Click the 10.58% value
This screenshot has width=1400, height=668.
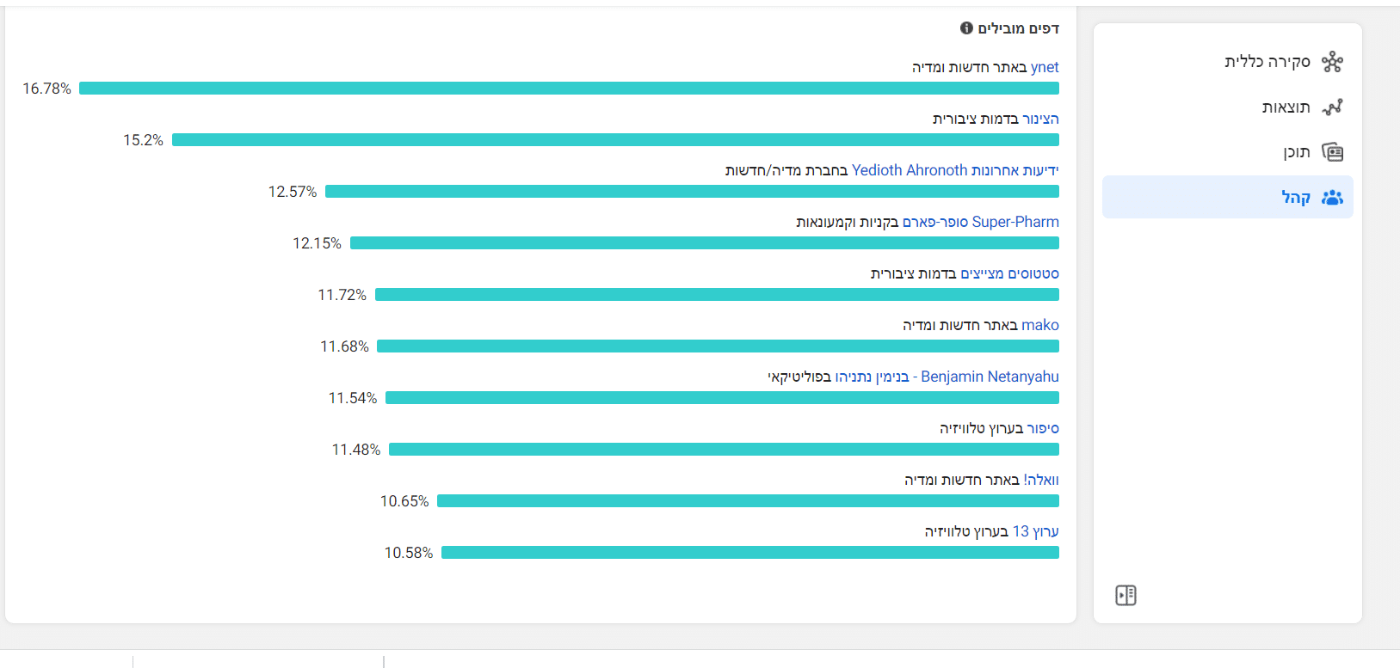pyautogui.click(x=409, y=553)
